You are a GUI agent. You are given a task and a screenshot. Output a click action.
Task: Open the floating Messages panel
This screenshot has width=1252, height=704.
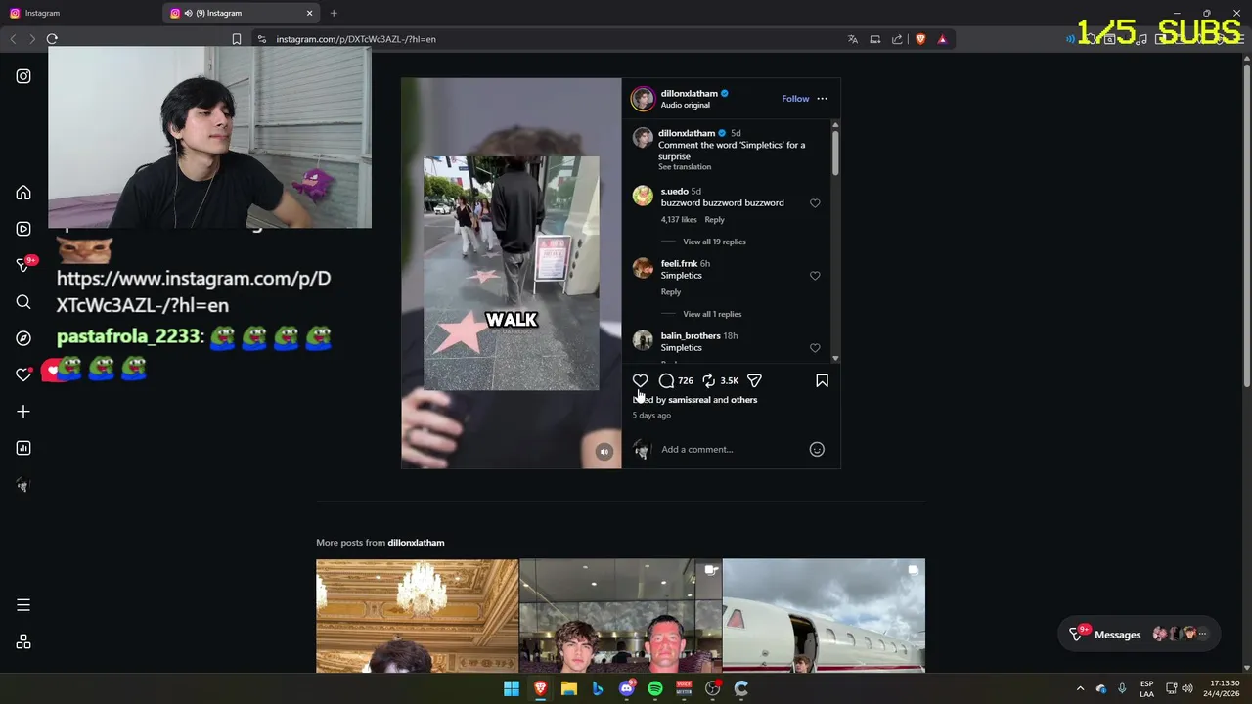coord(1140,635)
